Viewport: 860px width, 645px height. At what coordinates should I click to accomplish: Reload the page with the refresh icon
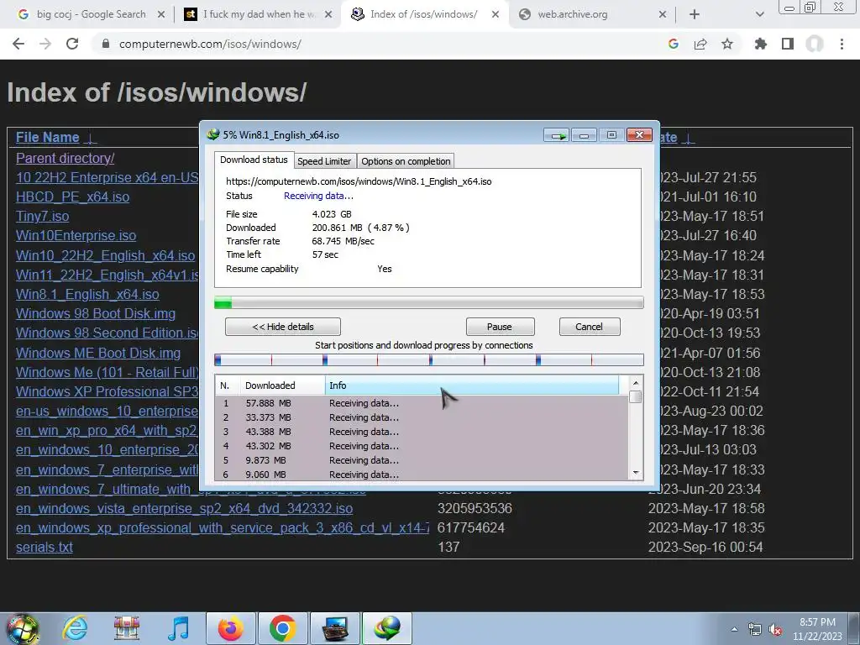72,44
